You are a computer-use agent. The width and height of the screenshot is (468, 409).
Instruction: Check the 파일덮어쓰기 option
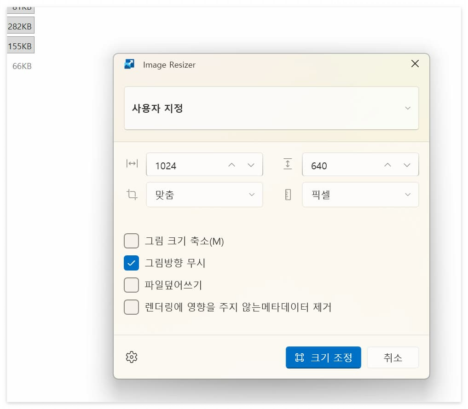point(131,285)
